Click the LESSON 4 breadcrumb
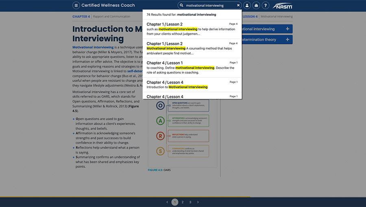366x207 pixels. (250, 17)
